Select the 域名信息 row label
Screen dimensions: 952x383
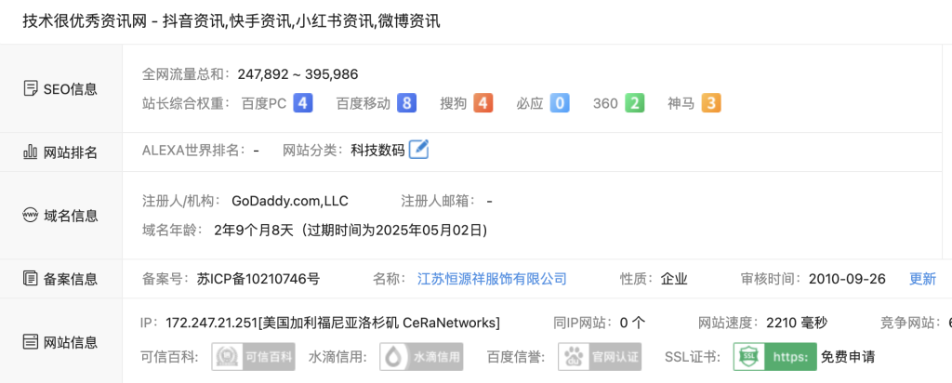(x=60, y=216)
